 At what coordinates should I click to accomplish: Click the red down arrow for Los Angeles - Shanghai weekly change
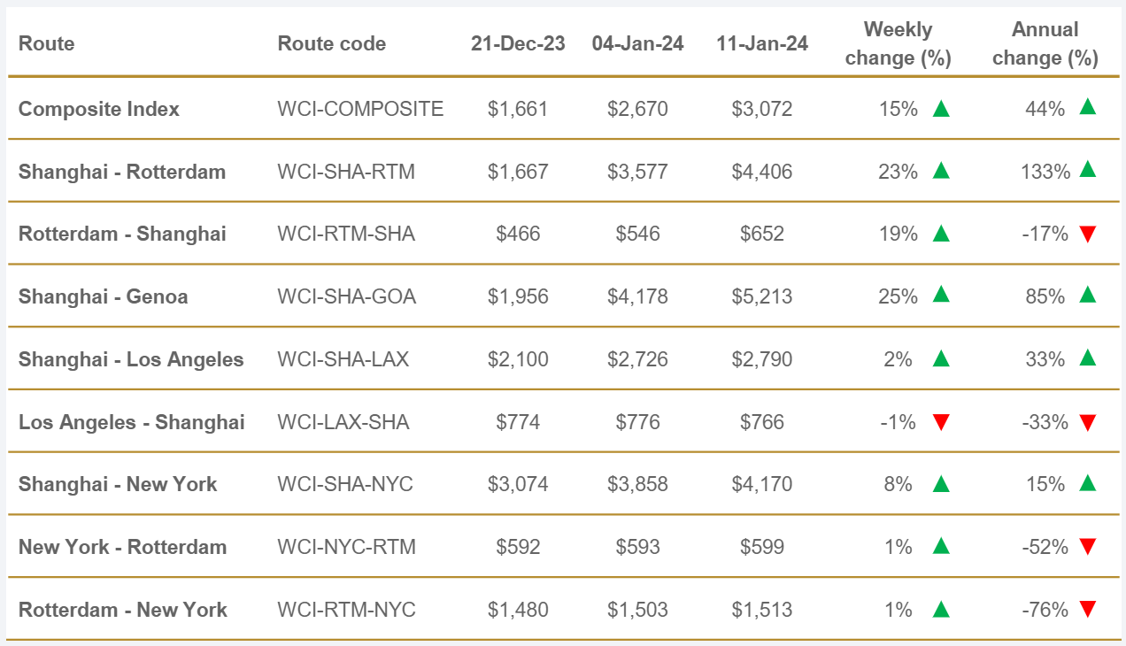click(941, 423)
